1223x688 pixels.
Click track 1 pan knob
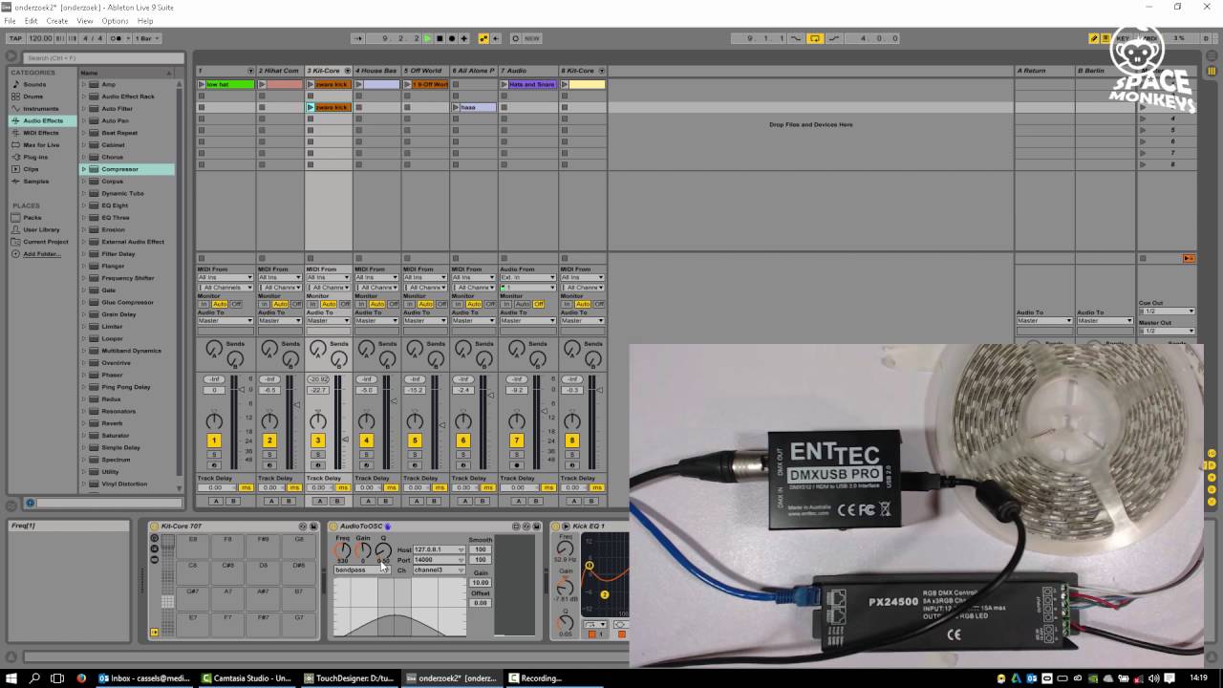pyautogui.click(x=214, y=421)
